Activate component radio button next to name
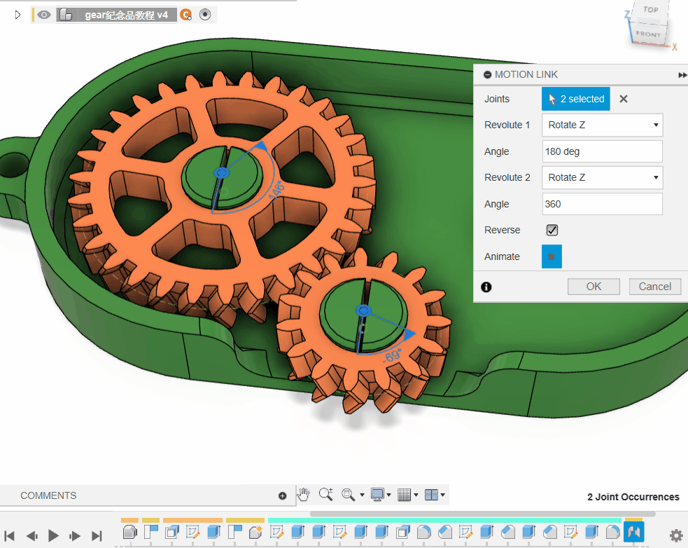 [x=205, y=15]
